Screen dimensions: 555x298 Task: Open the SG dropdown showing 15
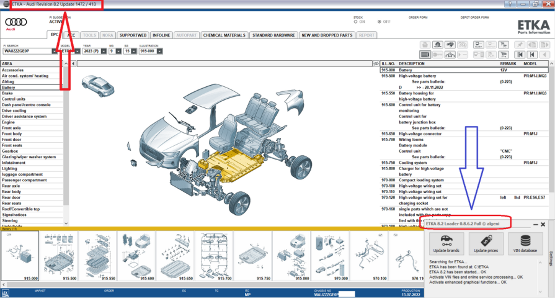coord(133,51)
